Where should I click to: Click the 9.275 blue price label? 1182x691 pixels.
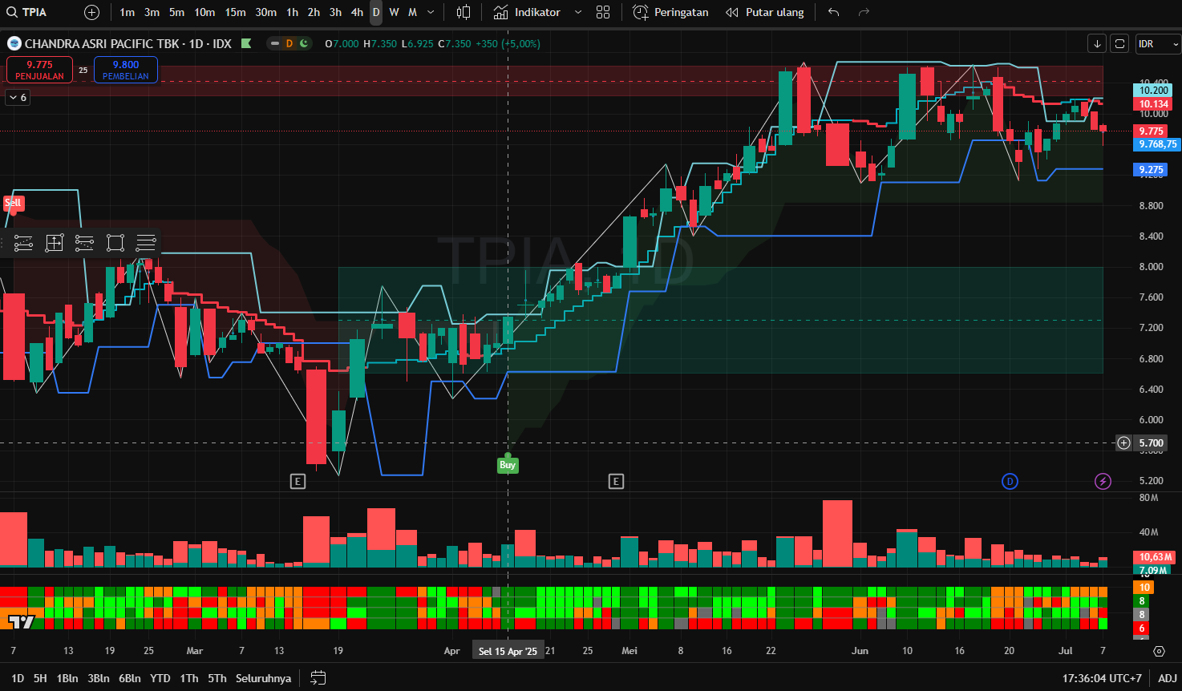[1152, 170]
